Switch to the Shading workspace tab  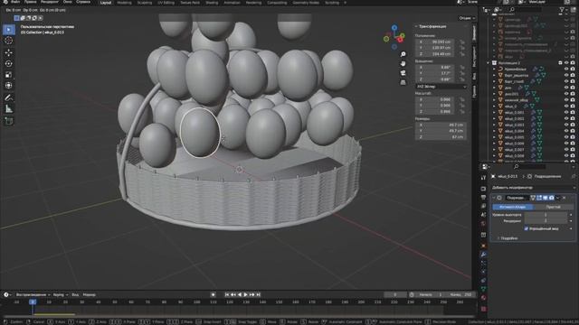pyautogui.click(x=212, y=3)
